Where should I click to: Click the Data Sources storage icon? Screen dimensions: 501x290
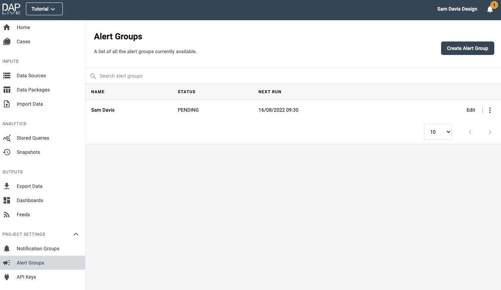(7, 76)
